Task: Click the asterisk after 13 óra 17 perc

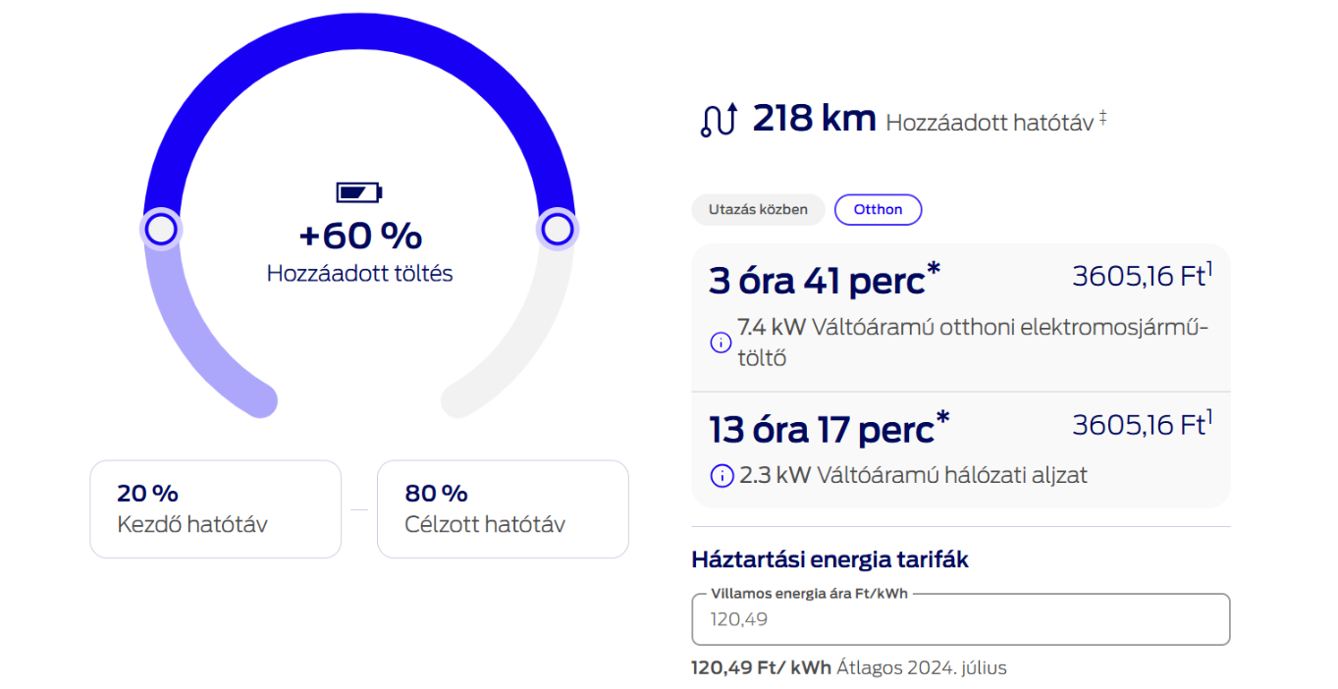Action: (x=943, y=418)
